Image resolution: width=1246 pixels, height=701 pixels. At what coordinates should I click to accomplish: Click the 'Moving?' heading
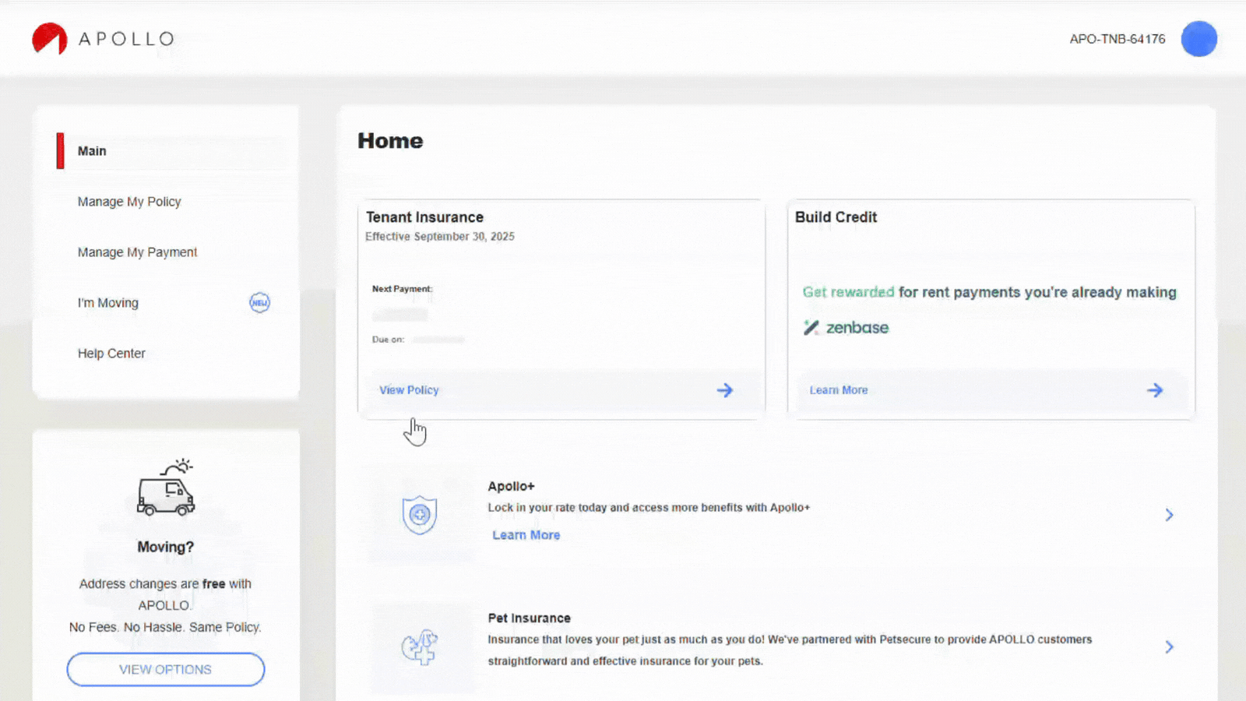[x=166, y=548]
